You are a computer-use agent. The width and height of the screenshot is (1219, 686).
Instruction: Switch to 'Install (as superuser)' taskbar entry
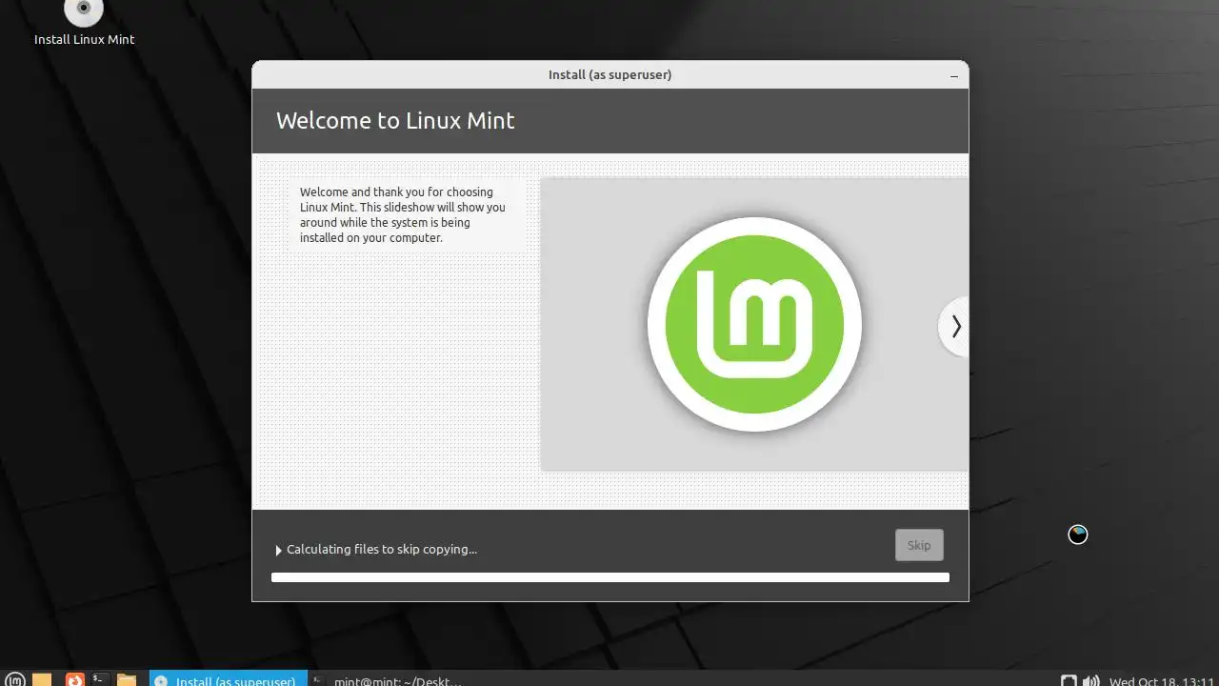click(229, 679)
